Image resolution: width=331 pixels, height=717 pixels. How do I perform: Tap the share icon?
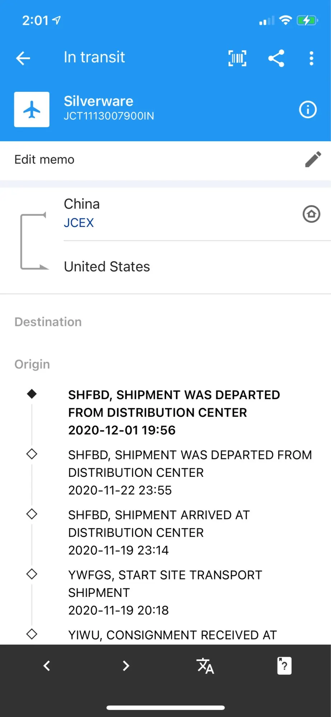point(276,58)
